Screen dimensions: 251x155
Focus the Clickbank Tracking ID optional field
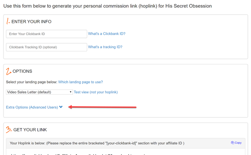pyautogui.click(x=46, y=47)
